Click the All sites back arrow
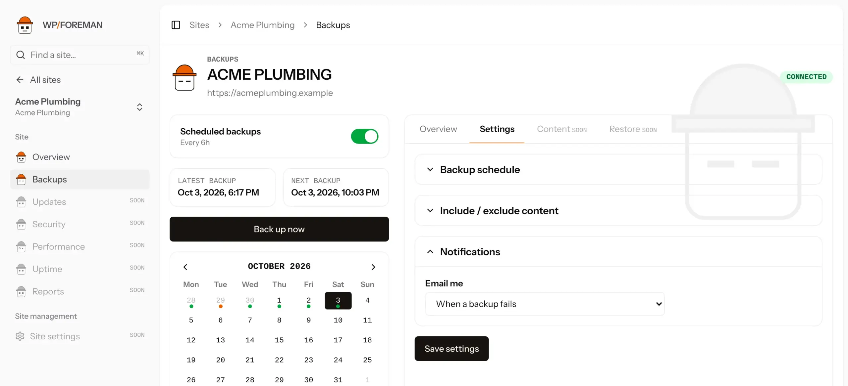The height and width of the screenshot is (386, 848). [x=20, y=80]
